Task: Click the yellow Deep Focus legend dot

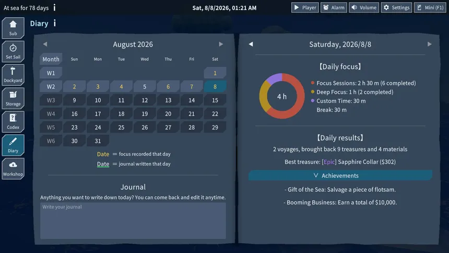Action: click(313, 92)
